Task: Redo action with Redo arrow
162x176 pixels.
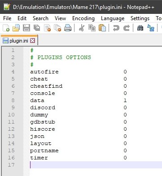Action: (127, 28)
